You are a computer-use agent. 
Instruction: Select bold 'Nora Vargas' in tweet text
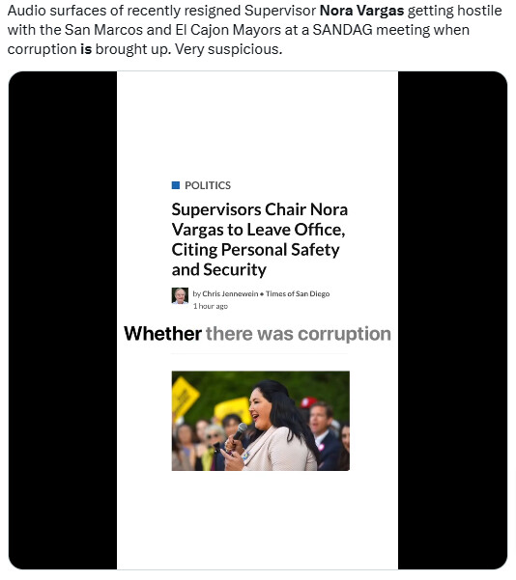361,11
